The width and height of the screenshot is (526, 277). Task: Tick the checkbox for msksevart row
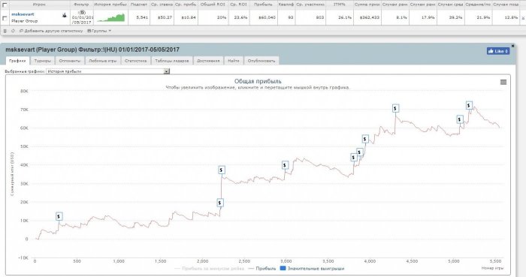5,19
